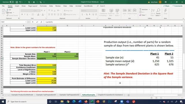Open the Number Format combo box
Image resolution: width=185 pixels, height=104 pixels.
(89, 11)
